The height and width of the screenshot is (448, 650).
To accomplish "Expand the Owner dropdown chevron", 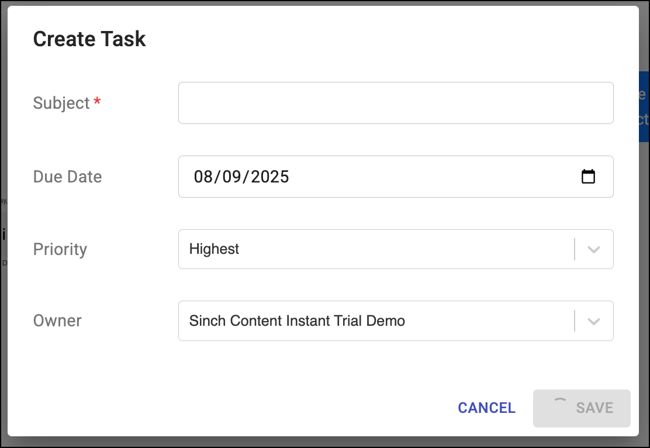I will 594,321.
